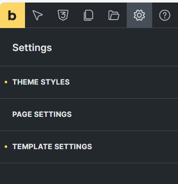Open the CSS3 shield icon panel
Viewport: 178px width, 184px height.
pyautogui.click(x=63, y=15)
